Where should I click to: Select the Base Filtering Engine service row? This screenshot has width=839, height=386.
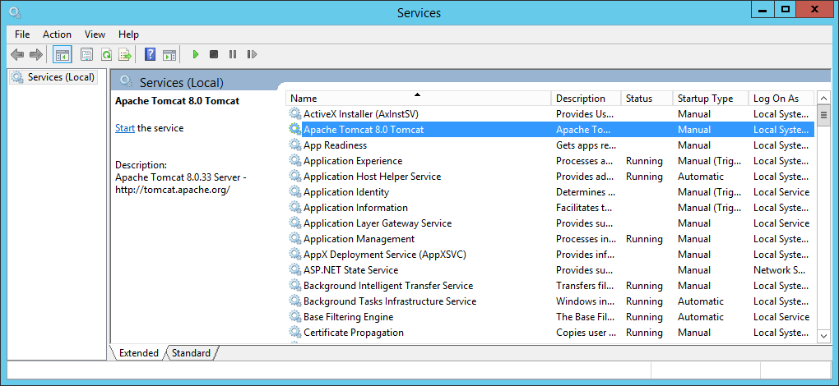click(x=348, y=317)
